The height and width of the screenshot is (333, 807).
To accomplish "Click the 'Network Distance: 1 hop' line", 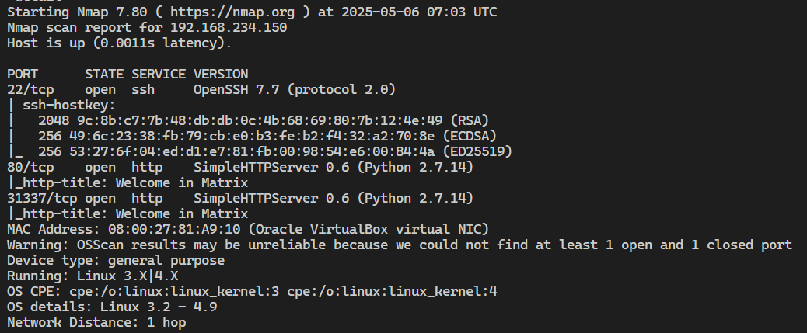I will pyautogui.click(x=96, y=322).
